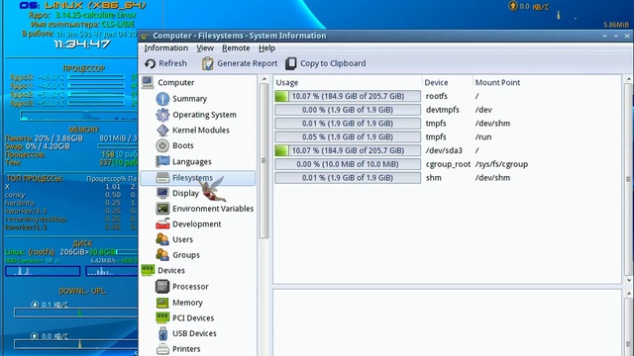
Task: Click conky process entry hardinfo
Action: [x=20, y=203]
